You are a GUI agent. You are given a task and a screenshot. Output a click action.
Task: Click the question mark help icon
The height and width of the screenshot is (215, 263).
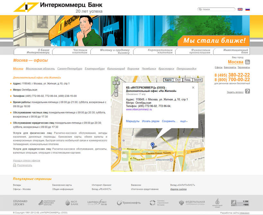pyautogui.click(x=247, y=91)
